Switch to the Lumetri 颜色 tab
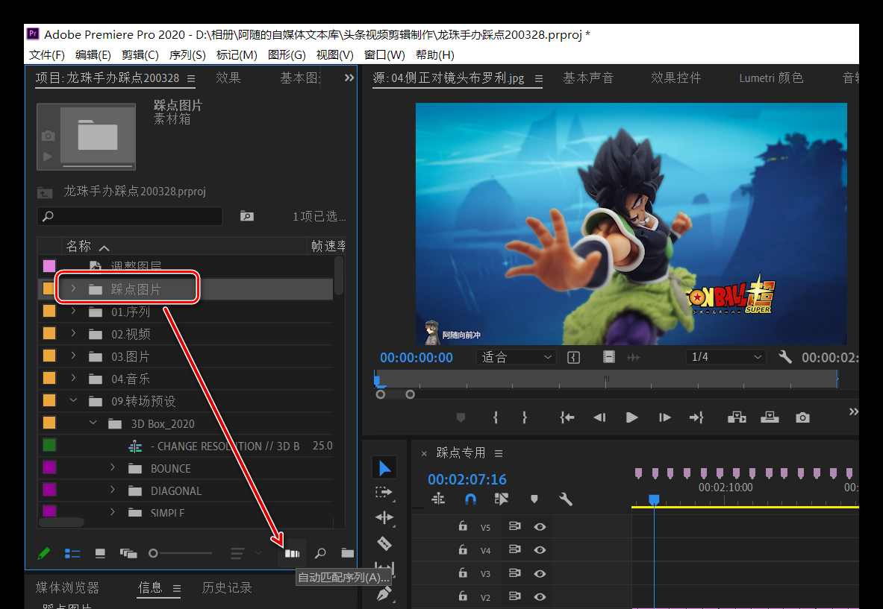 [771, 78]
